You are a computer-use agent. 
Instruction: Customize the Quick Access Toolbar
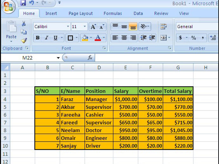pos(59,3)
